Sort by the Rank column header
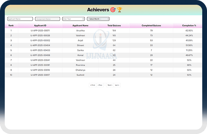The width and height of the screenshot is (207, 134). click(x=11, y=25)
